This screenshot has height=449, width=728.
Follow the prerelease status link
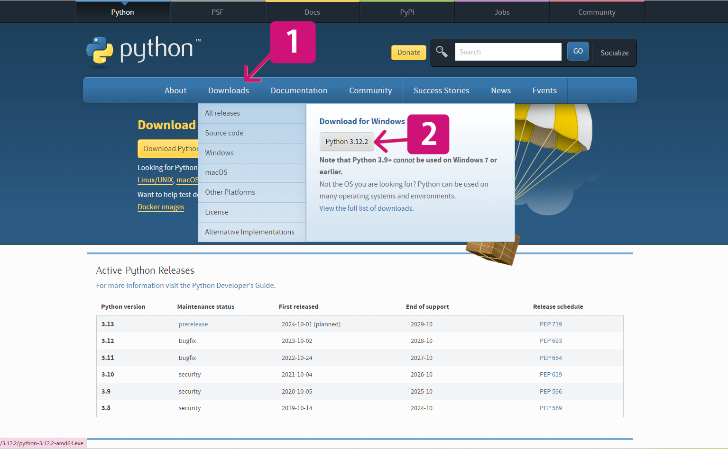pyautogui.click(x=193, y=324)
